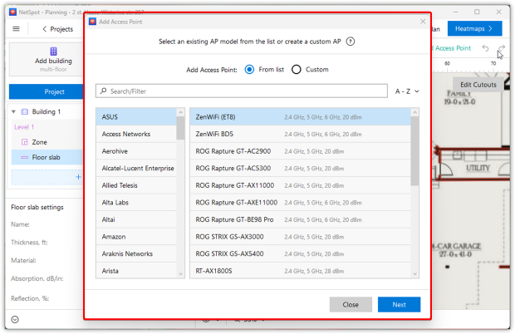The height and width of the screenshot is (334, 515).
Task: Select the Custom radio button
Action: pos(297,70)
